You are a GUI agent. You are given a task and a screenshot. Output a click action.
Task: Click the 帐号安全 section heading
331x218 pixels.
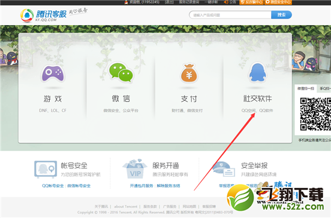point(74,165)
